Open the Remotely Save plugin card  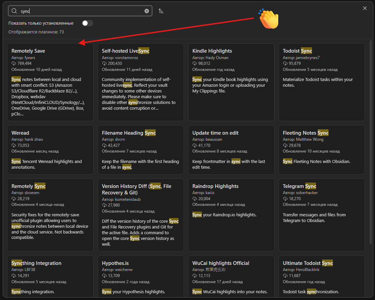(50, 82)
